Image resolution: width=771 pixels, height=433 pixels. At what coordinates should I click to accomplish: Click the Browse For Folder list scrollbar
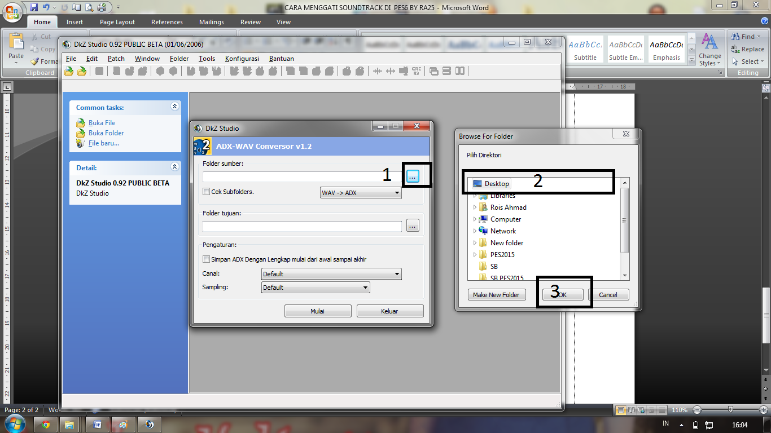(624, 220)
